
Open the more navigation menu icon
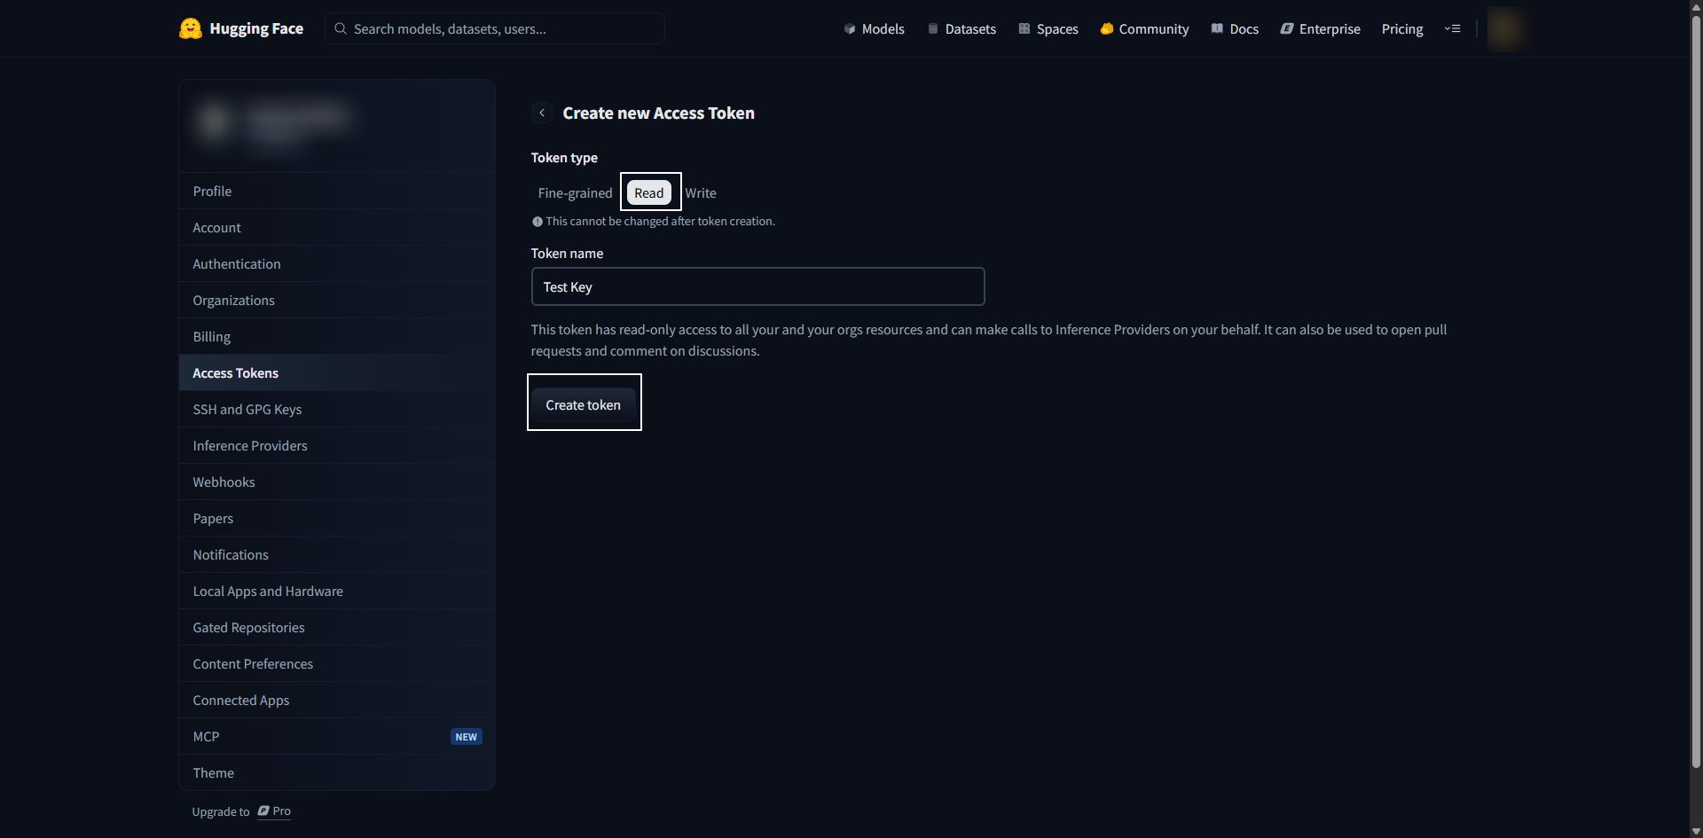(1452, 28)
